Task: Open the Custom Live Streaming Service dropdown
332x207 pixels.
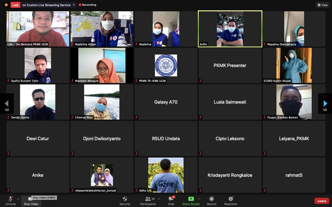Action: pyautogui.click(x=74, y=5)
